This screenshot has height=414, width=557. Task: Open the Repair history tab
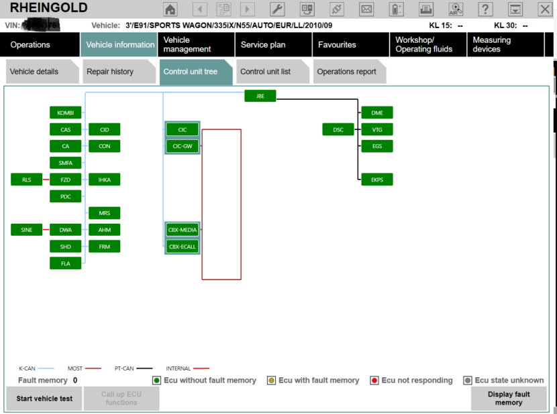coord(110,72)
